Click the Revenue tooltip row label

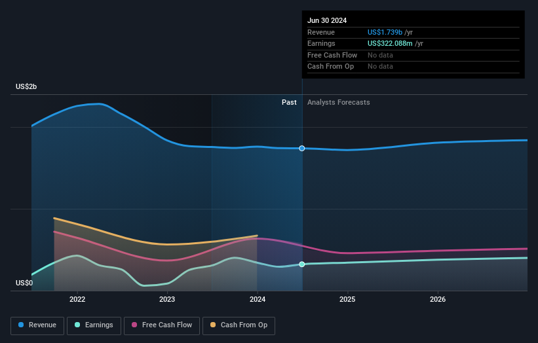tap(321, 32)
